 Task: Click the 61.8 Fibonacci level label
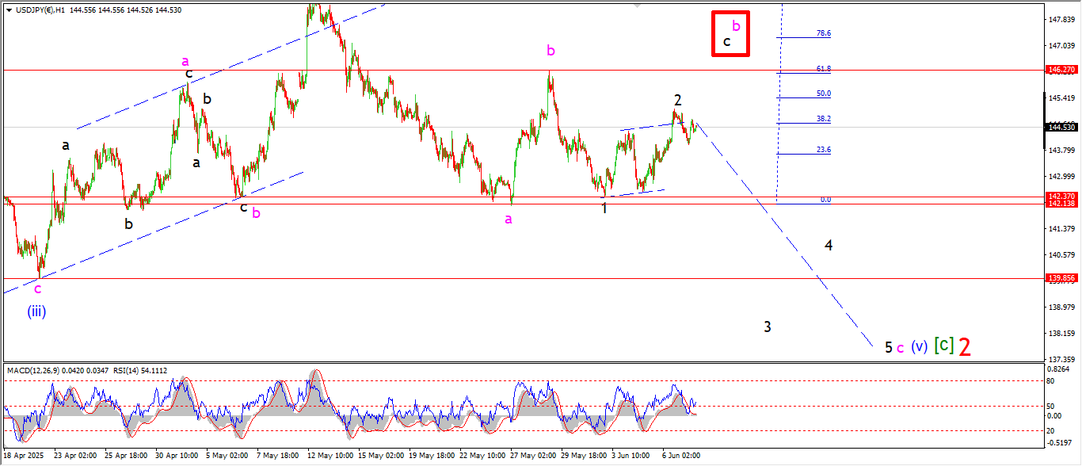[x=823, y=69]
